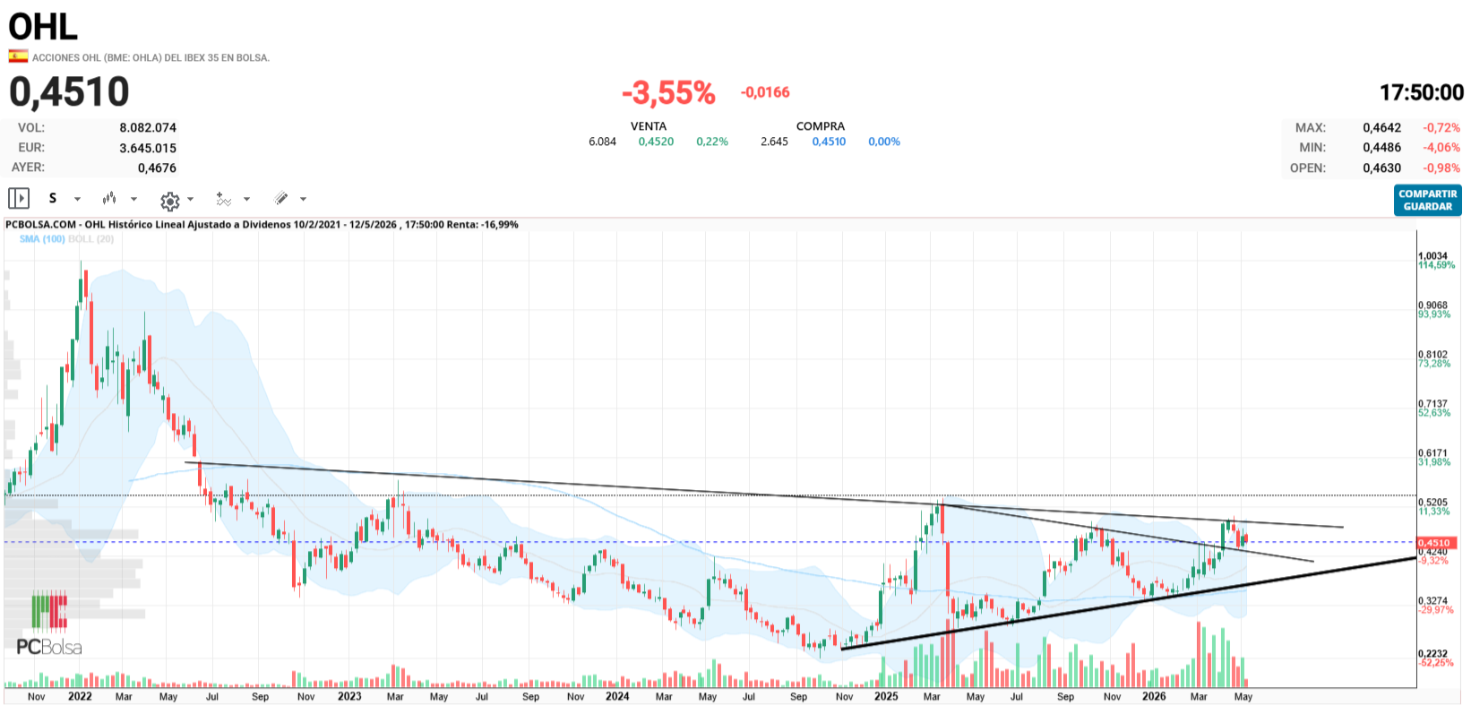Click the 0,6171 price axis label
1471x705 pixels.
click(1432, 453)
